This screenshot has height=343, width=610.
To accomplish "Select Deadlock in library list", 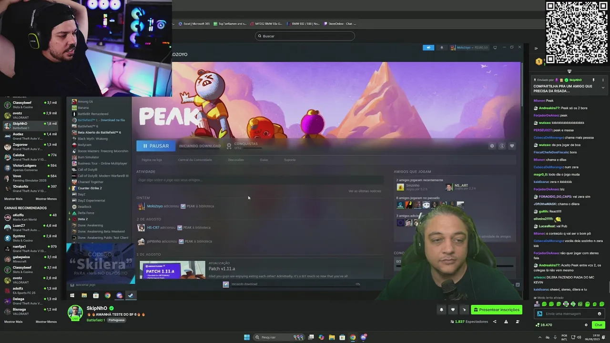I will point(84,207).
